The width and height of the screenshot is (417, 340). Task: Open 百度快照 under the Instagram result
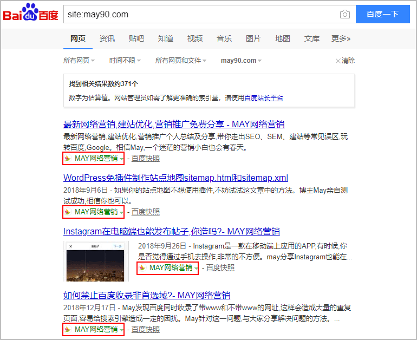click(x=220, y=267)
